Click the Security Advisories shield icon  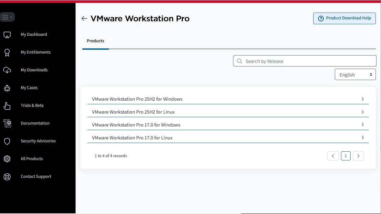[x=7, y=141]
